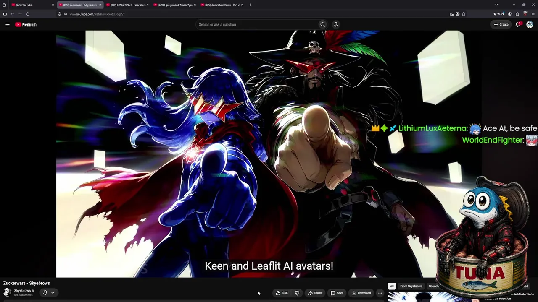Open the YouTube notifications bell

(518, 24)
